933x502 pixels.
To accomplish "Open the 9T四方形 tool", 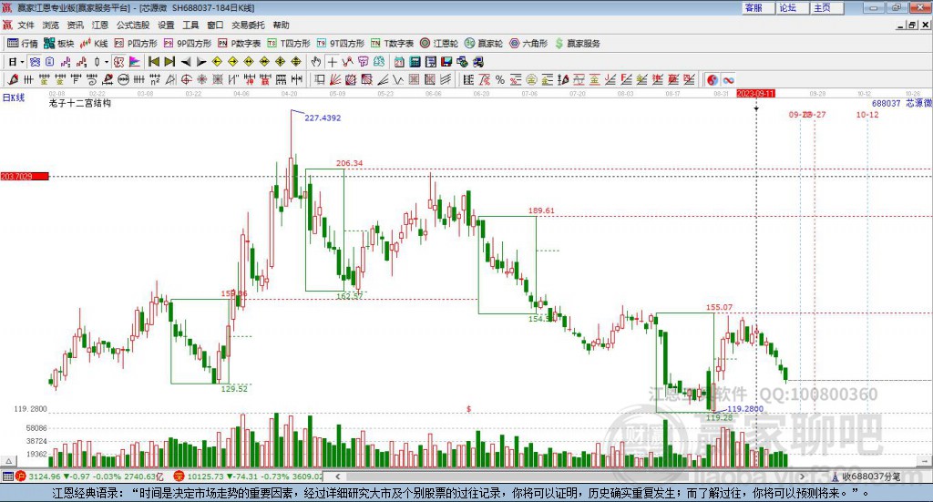I will pos(341,44).
